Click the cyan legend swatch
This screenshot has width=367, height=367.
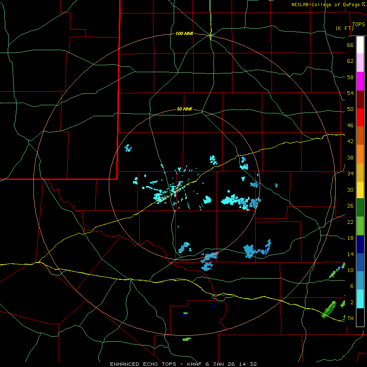(x=360, y=299)
